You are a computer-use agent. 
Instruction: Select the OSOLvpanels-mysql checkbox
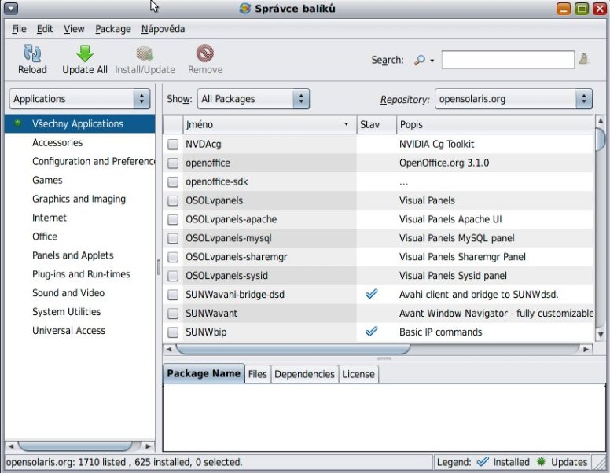(173, 238)
